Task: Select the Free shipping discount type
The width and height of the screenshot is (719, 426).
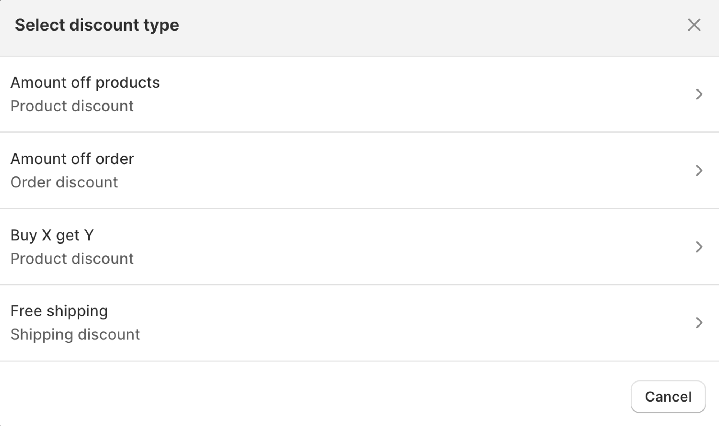Action: coord(59,311)
